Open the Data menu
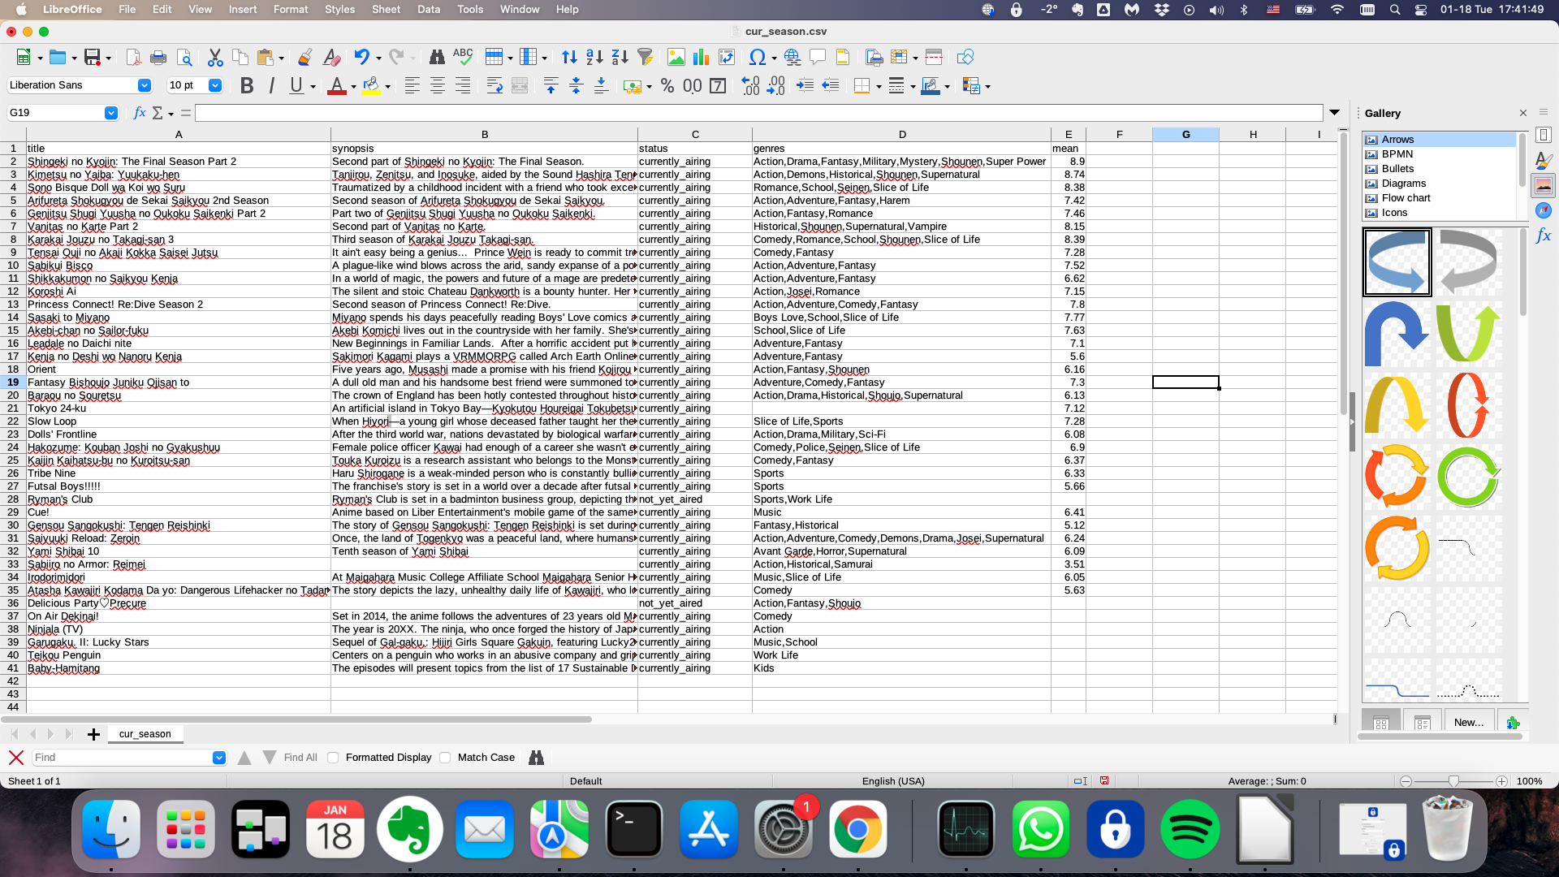Screen dimensions: 1559x877 click(429, 10)
